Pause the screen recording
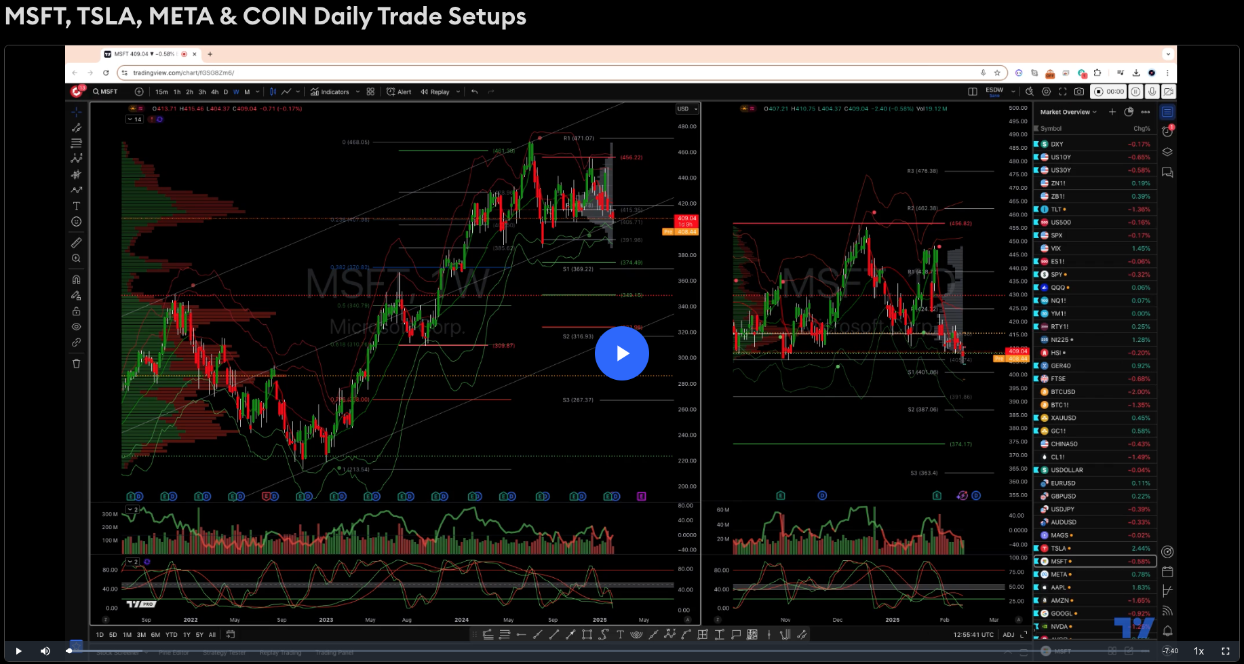 pyautogui.click(x=1135, y=92)
